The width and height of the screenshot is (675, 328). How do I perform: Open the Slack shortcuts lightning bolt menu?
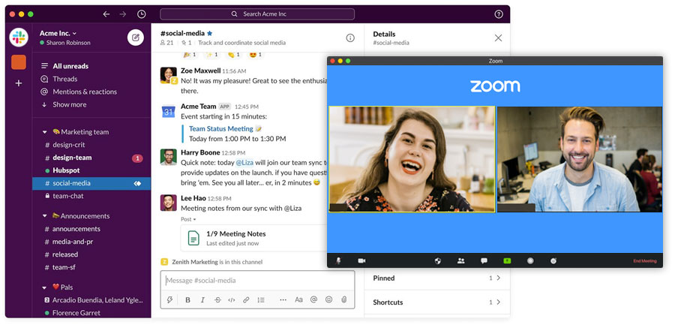169,300
